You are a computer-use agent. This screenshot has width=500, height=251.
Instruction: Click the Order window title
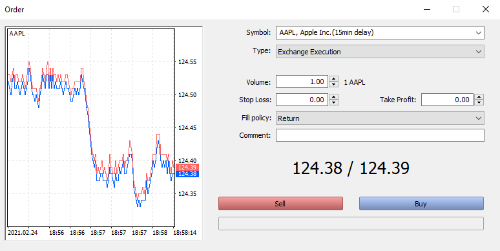tap(14, 10)
